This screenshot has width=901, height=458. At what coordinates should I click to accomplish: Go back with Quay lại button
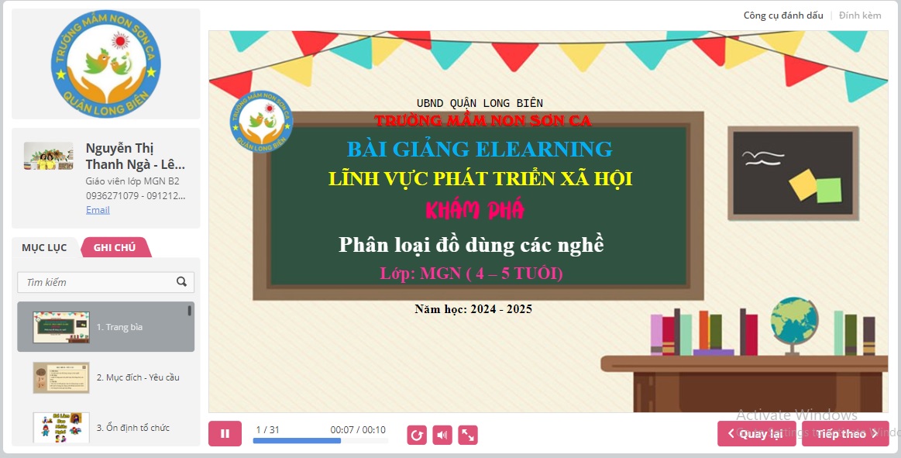[756, 434]
